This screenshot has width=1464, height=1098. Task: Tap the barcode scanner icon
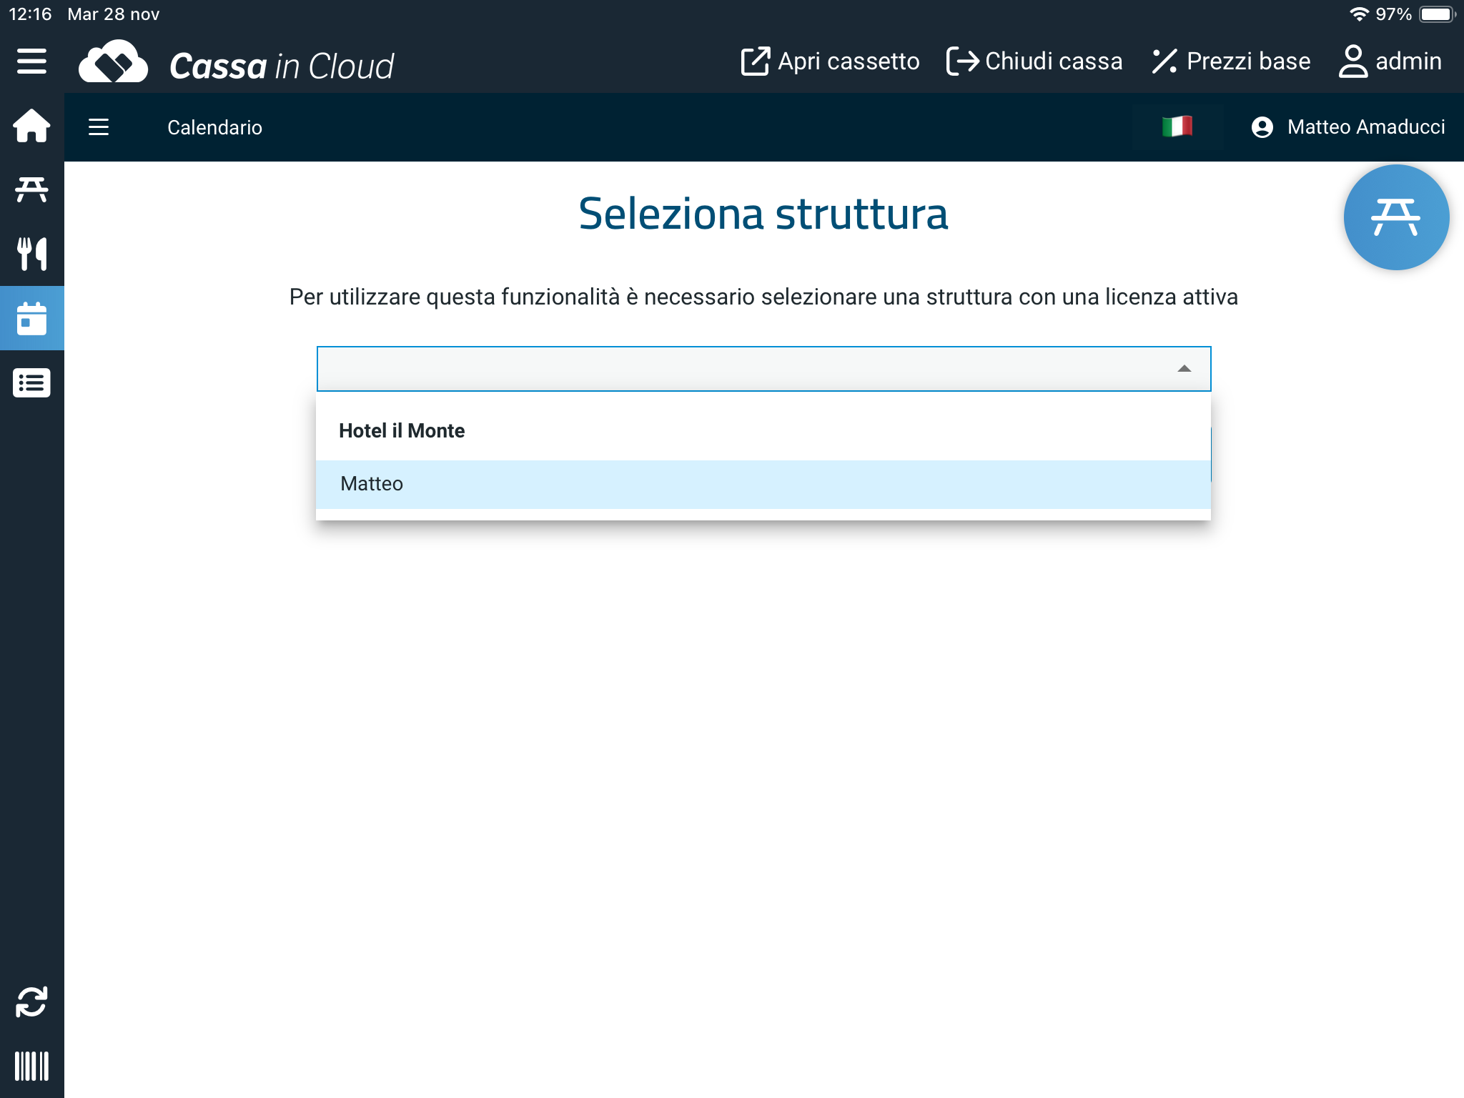(x=31, y=1066)
